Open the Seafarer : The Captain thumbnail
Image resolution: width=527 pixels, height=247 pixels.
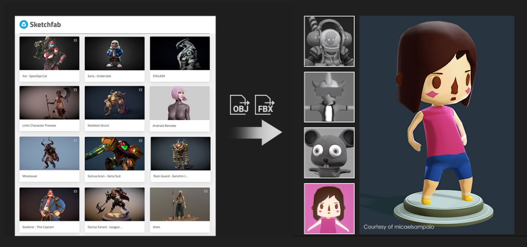pos(49,204)
